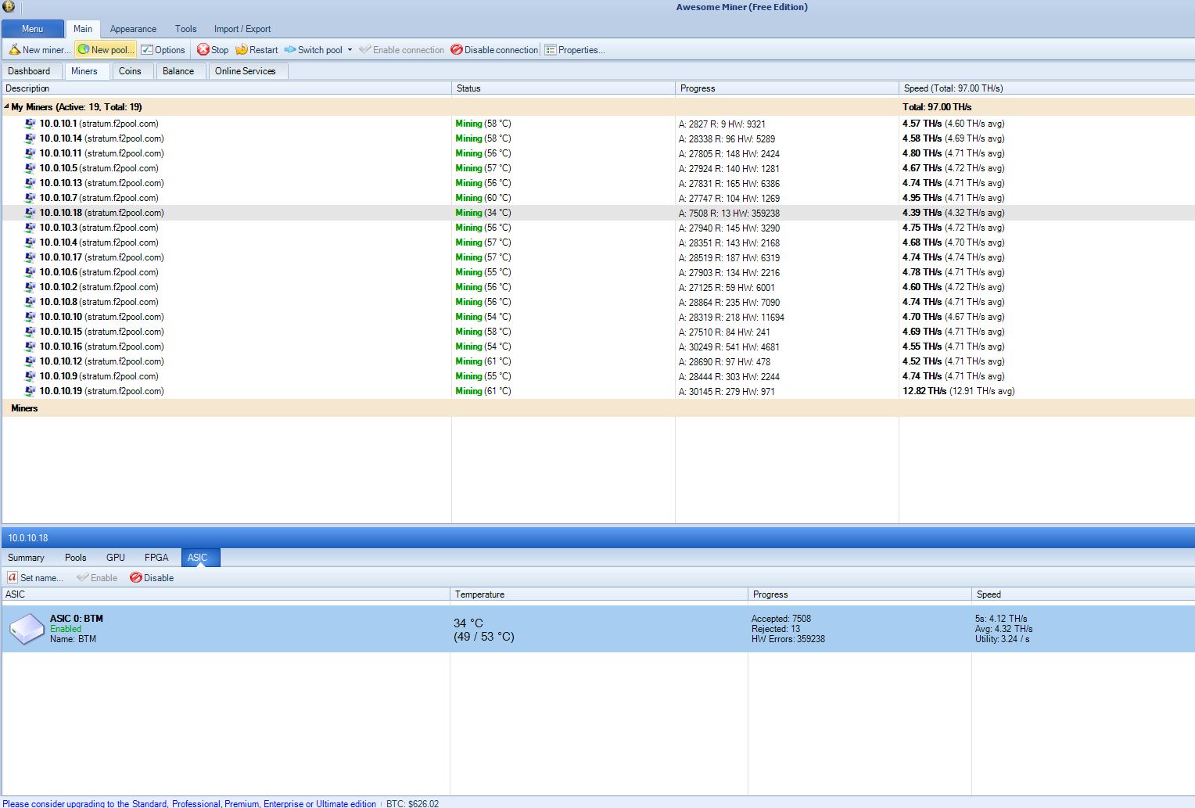Image resolution: width=1195 pixels, height=808 pixels.
Task: Collapse the My Miners group
Action: 7,106
